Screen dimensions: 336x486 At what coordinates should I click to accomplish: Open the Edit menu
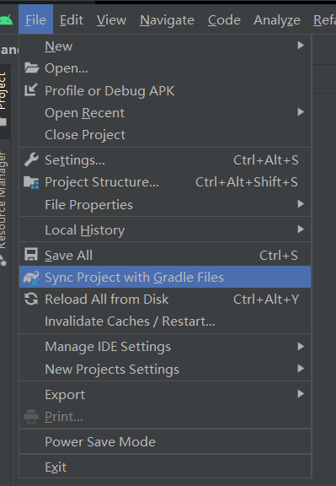[72, 20]
